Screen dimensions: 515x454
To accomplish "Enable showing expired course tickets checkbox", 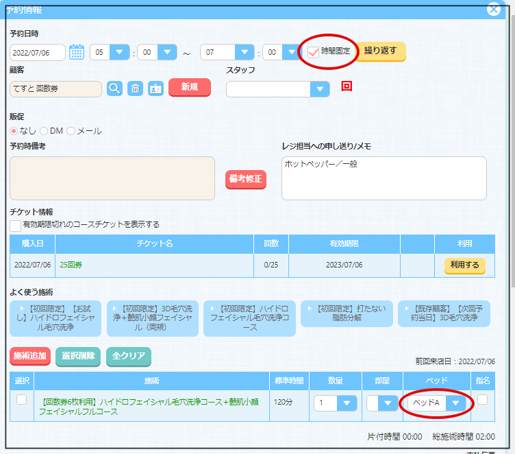I will pyautogui.click(x=15, y=225).
